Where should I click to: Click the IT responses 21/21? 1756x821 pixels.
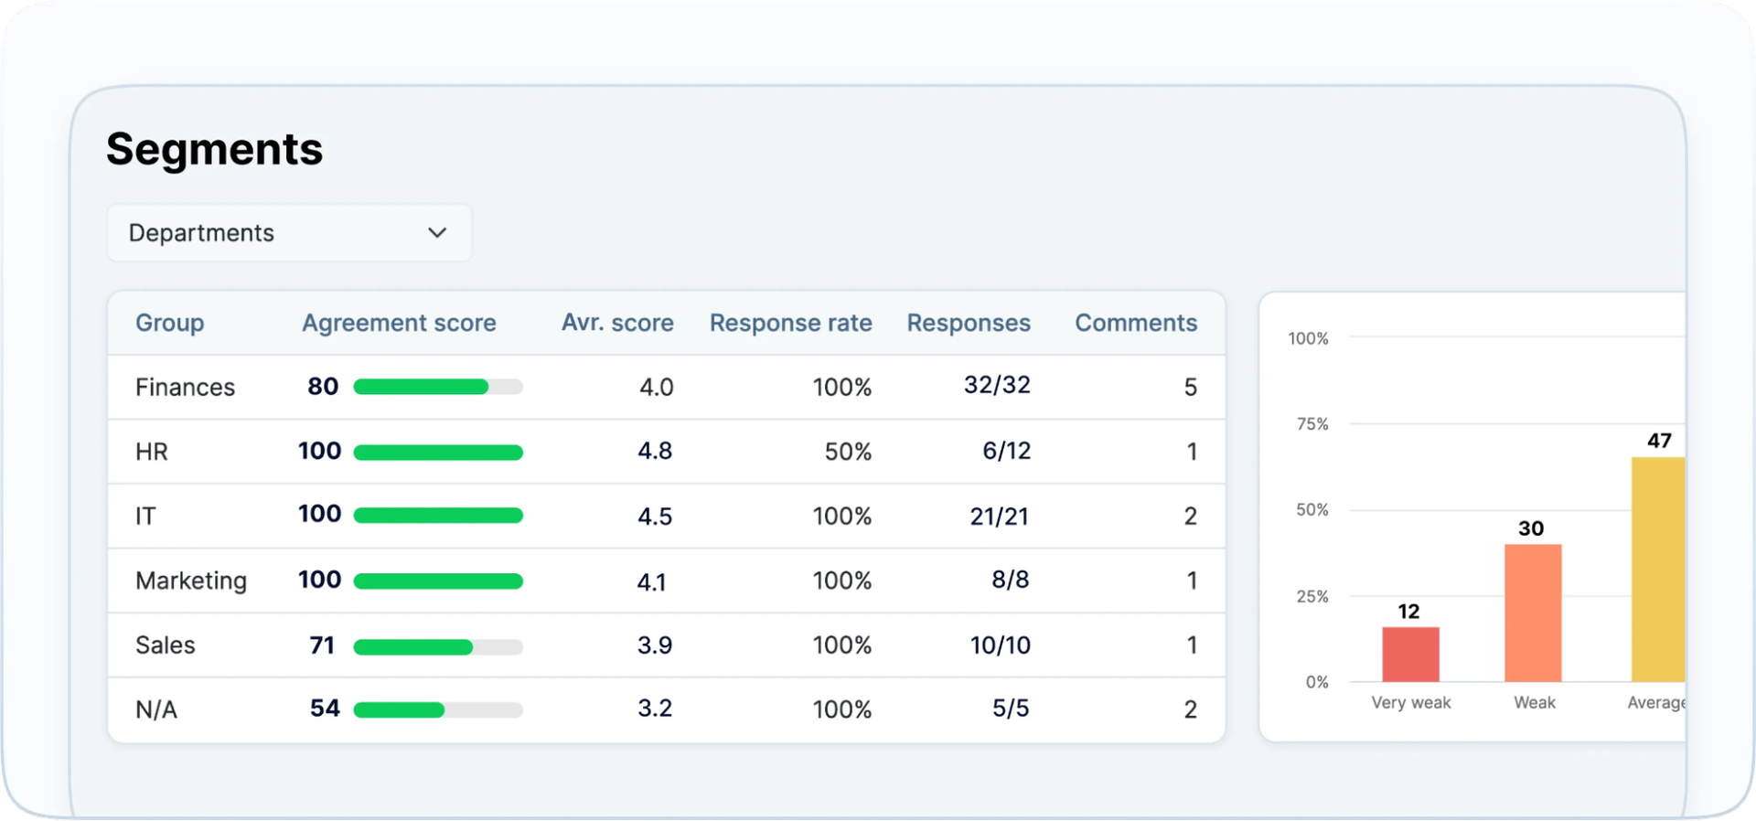point(1000,517)
